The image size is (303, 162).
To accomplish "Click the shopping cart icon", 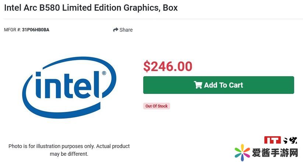I will click(198, 85).
